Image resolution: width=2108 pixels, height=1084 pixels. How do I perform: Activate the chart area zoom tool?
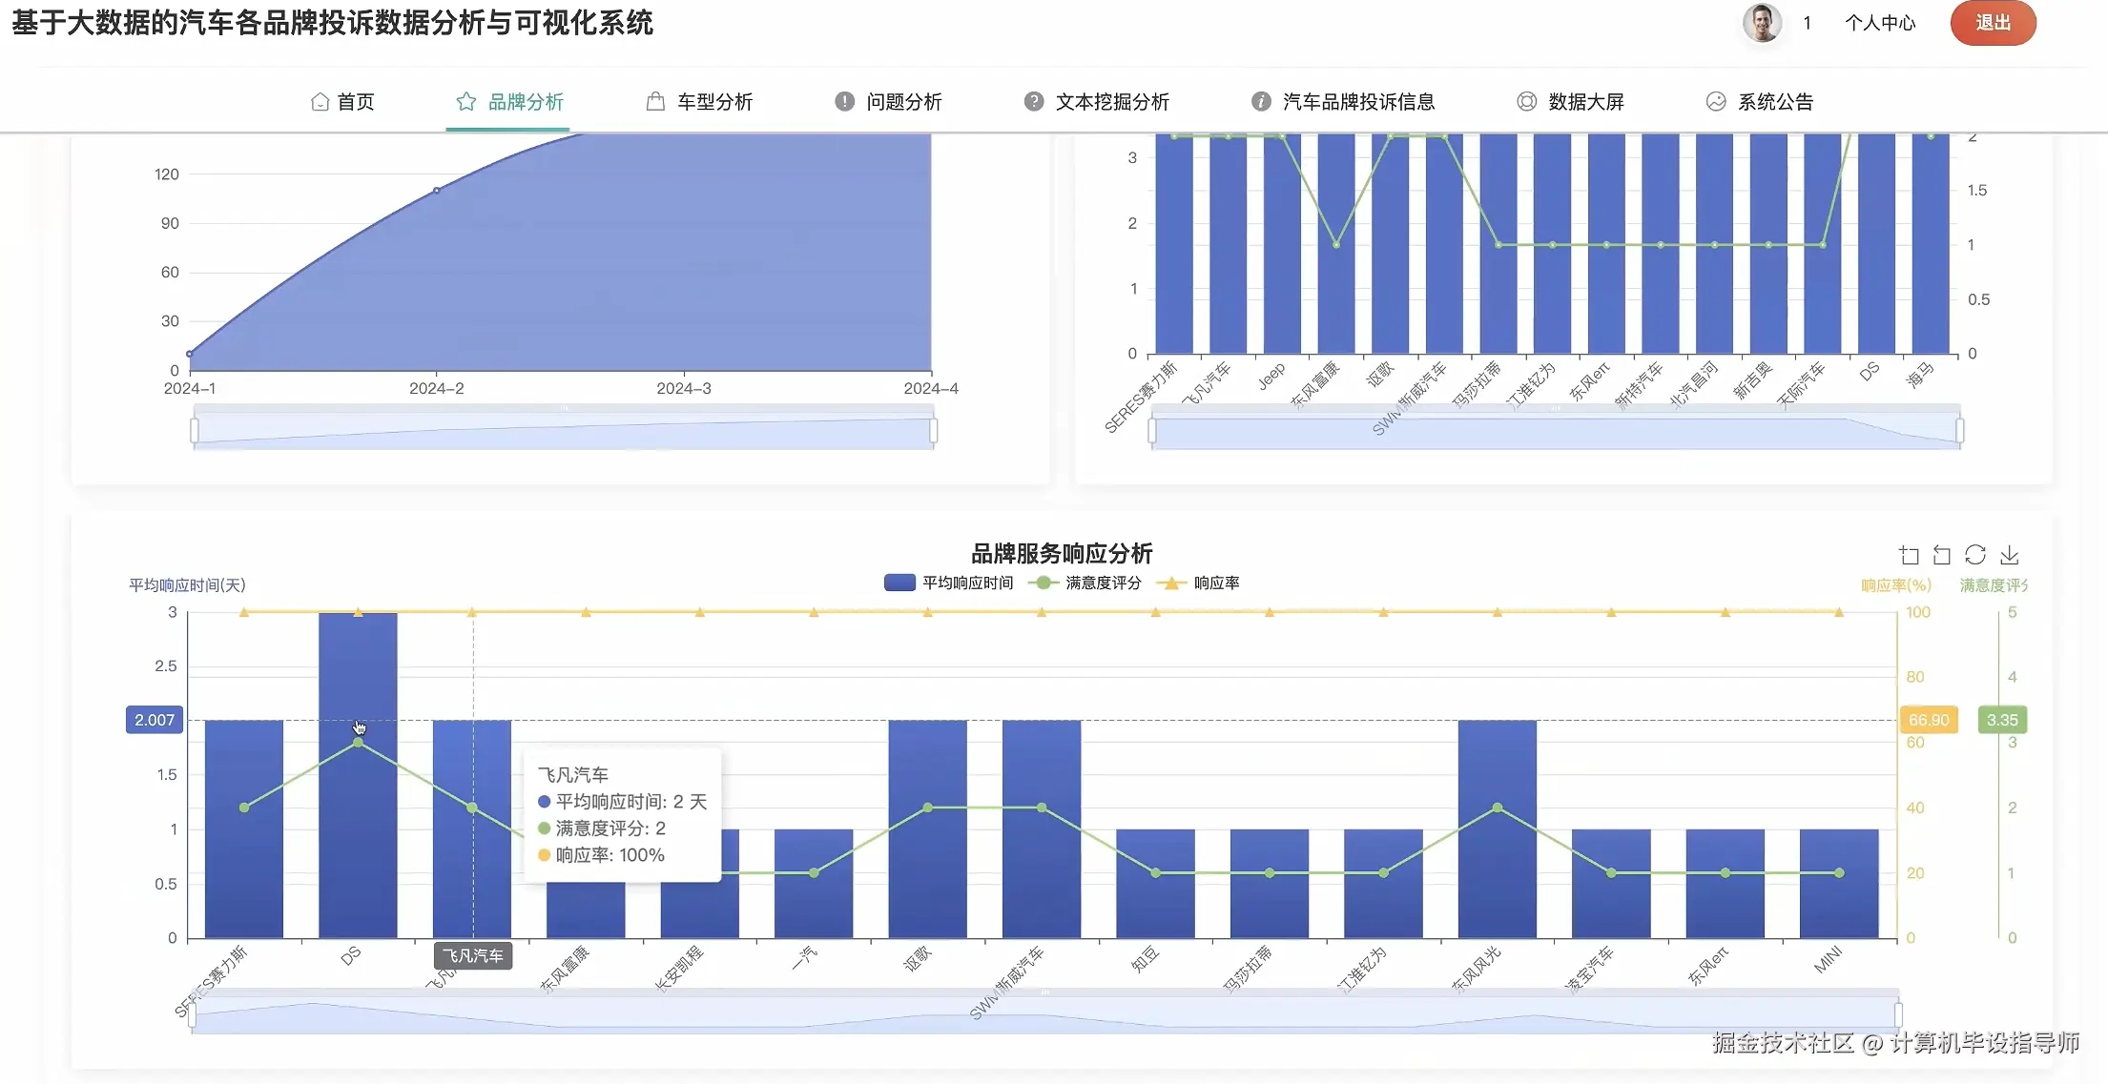coord(1909,555)
